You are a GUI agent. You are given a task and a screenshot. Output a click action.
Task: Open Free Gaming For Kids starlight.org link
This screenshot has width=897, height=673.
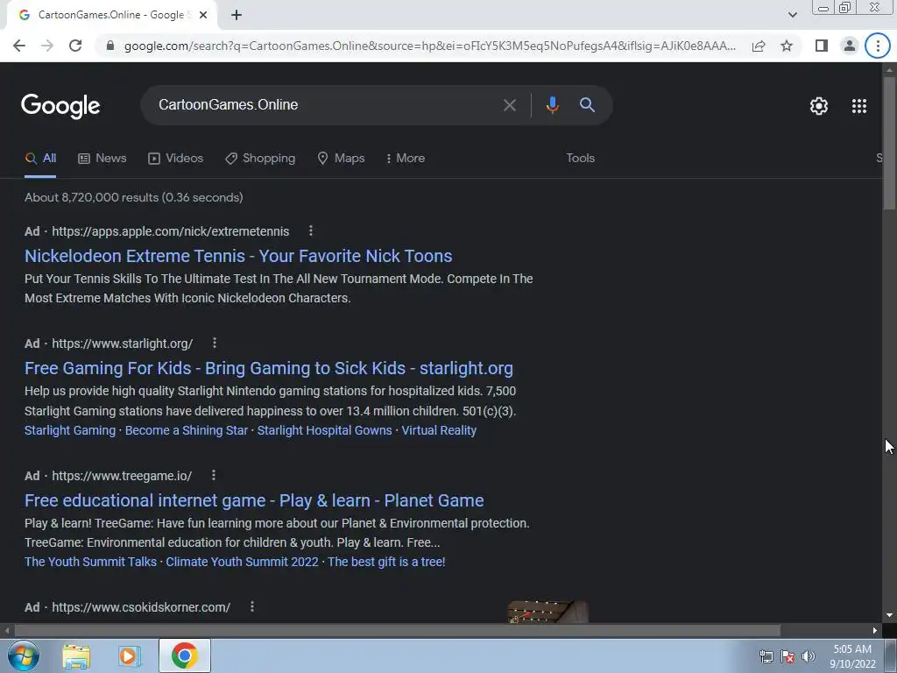(268, 368)
